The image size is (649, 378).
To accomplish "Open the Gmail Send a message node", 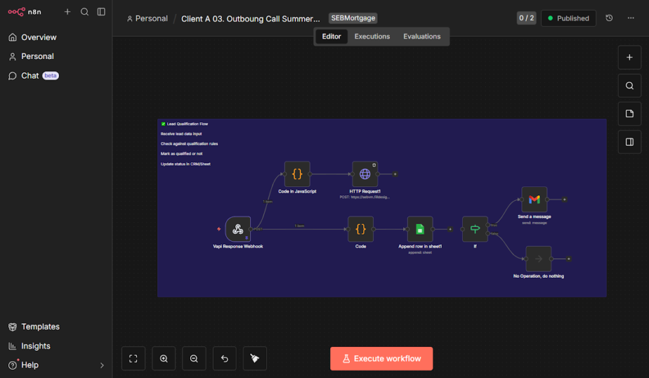I will (x=534, y=199).
